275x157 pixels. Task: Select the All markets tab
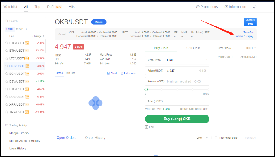26,7
